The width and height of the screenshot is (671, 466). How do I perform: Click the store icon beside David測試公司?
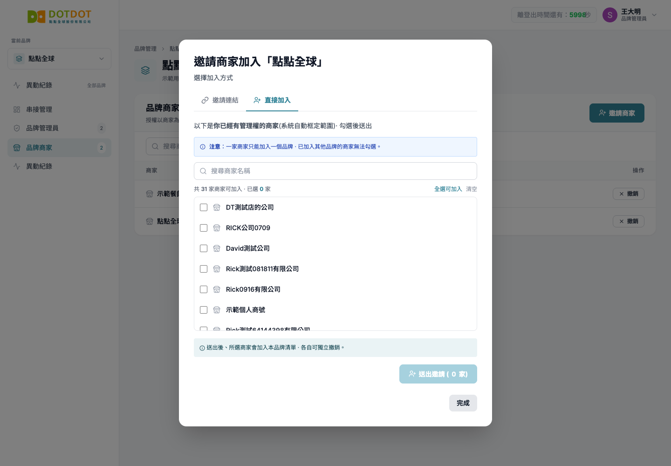point(217,248)
